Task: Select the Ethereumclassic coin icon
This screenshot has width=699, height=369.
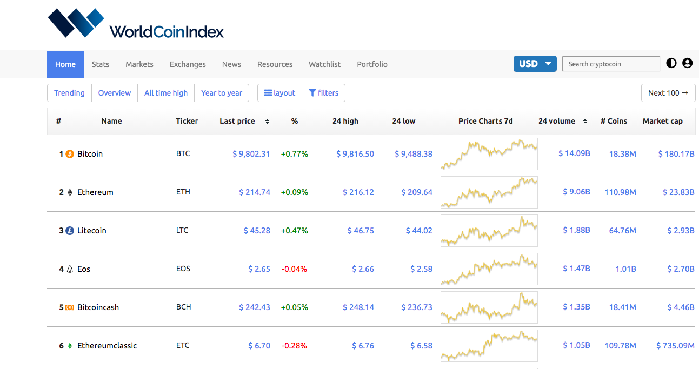Action: click(x=71, y=345)
